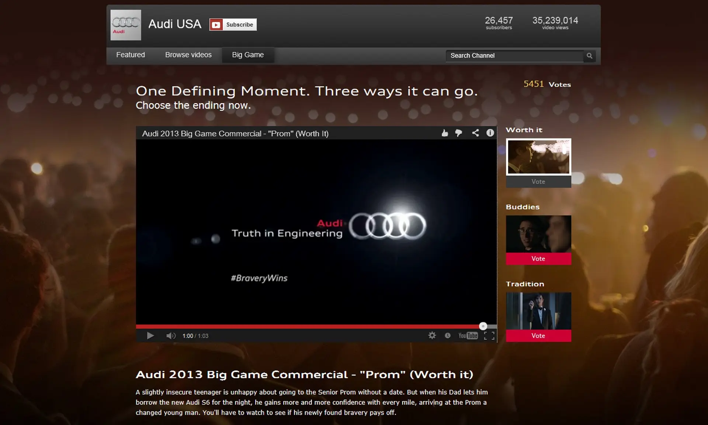Click the 35,239,014 video views count
708x425 pixels.
555,23
